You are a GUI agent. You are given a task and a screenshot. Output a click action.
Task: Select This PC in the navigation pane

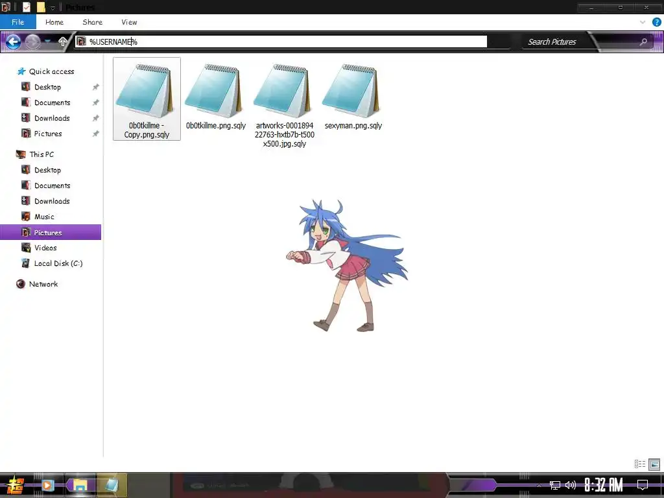tap(36, 154)
